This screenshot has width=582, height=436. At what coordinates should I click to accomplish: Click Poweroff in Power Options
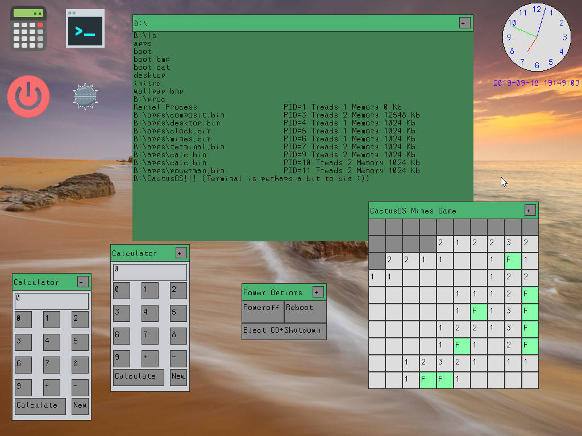pos(263,312)
